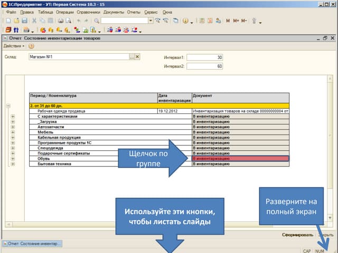Click the vertical scrollbar down arrow
Screen dimensions: 338x253
pos(330,218)
